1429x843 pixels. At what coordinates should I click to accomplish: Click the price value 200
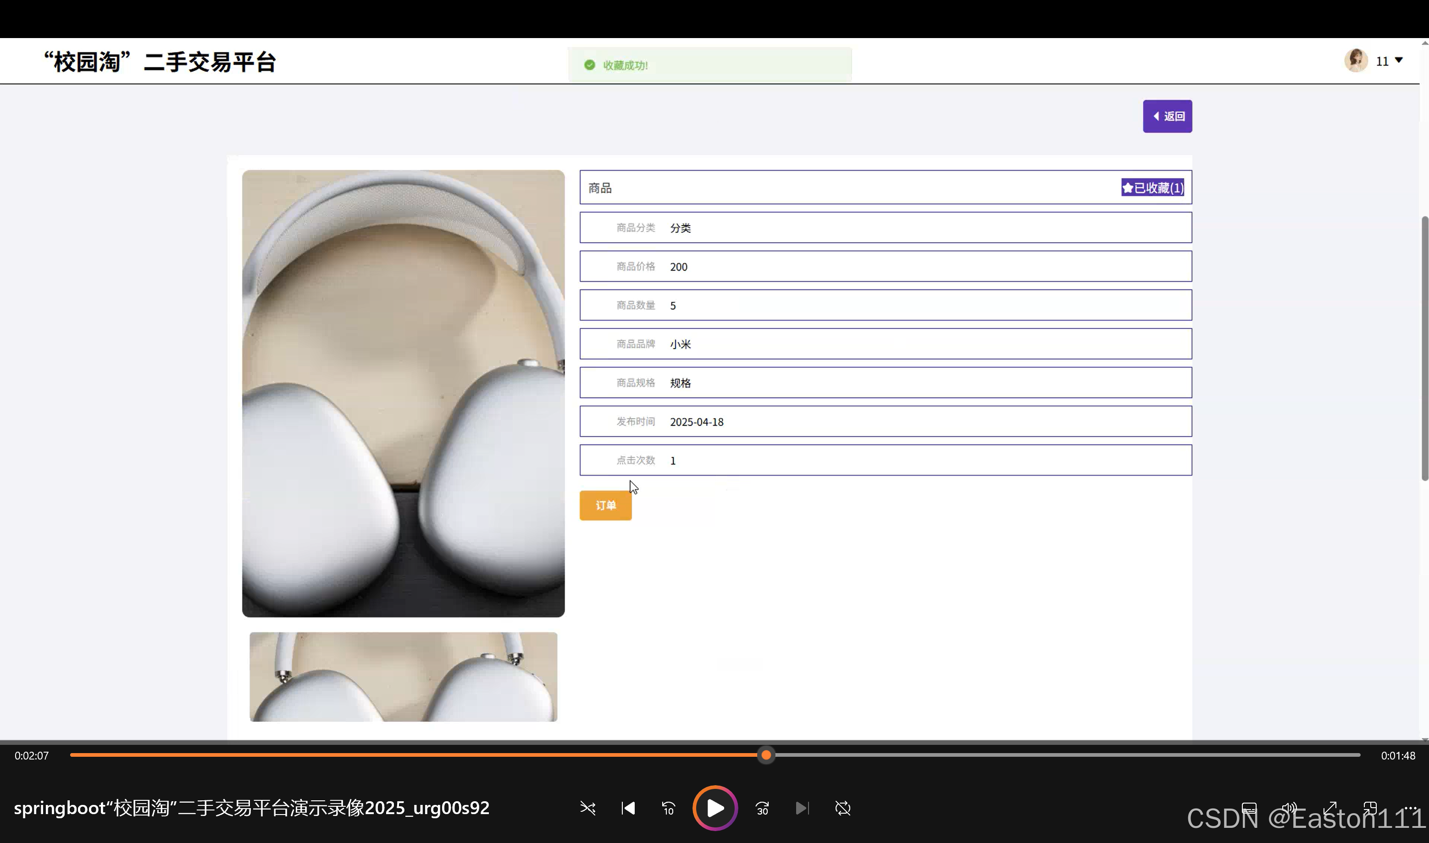click(x=679, y=267)
